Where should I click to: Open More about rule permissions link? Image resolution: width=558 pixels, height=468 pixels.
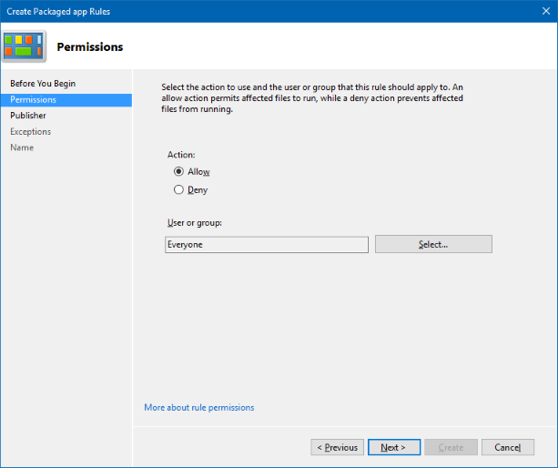199,407
